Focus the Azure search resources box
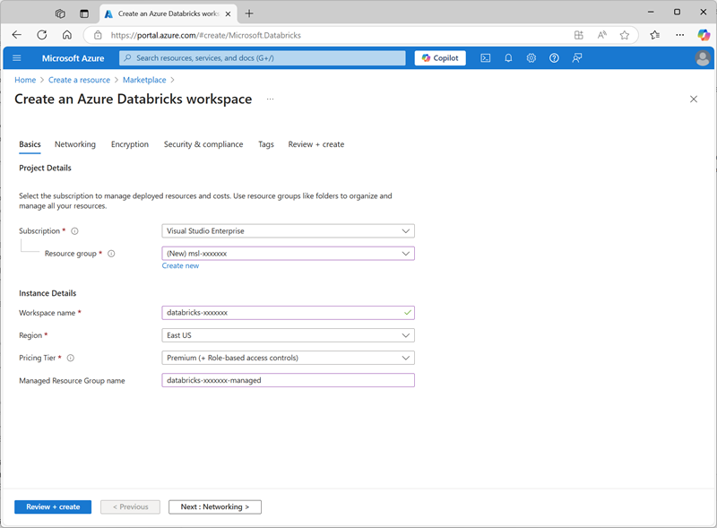This screenshot has width=717, height=528. point(263,58)
